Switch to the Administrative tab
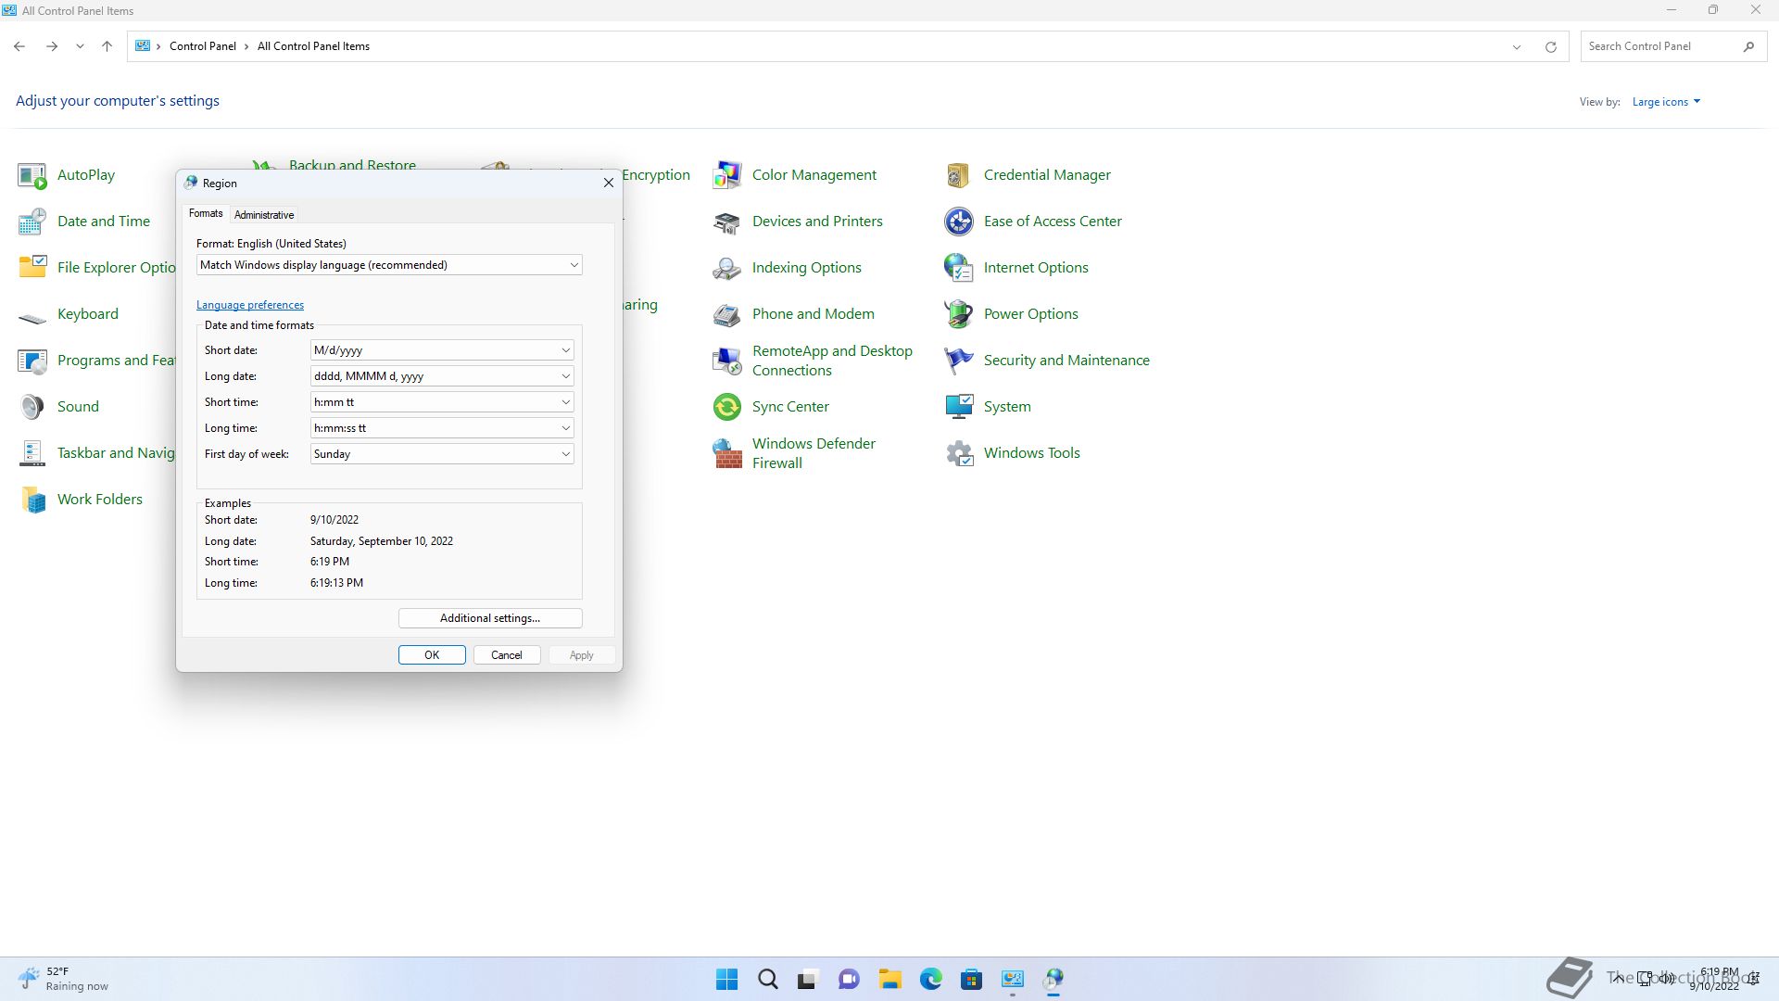 pos(264,215)
